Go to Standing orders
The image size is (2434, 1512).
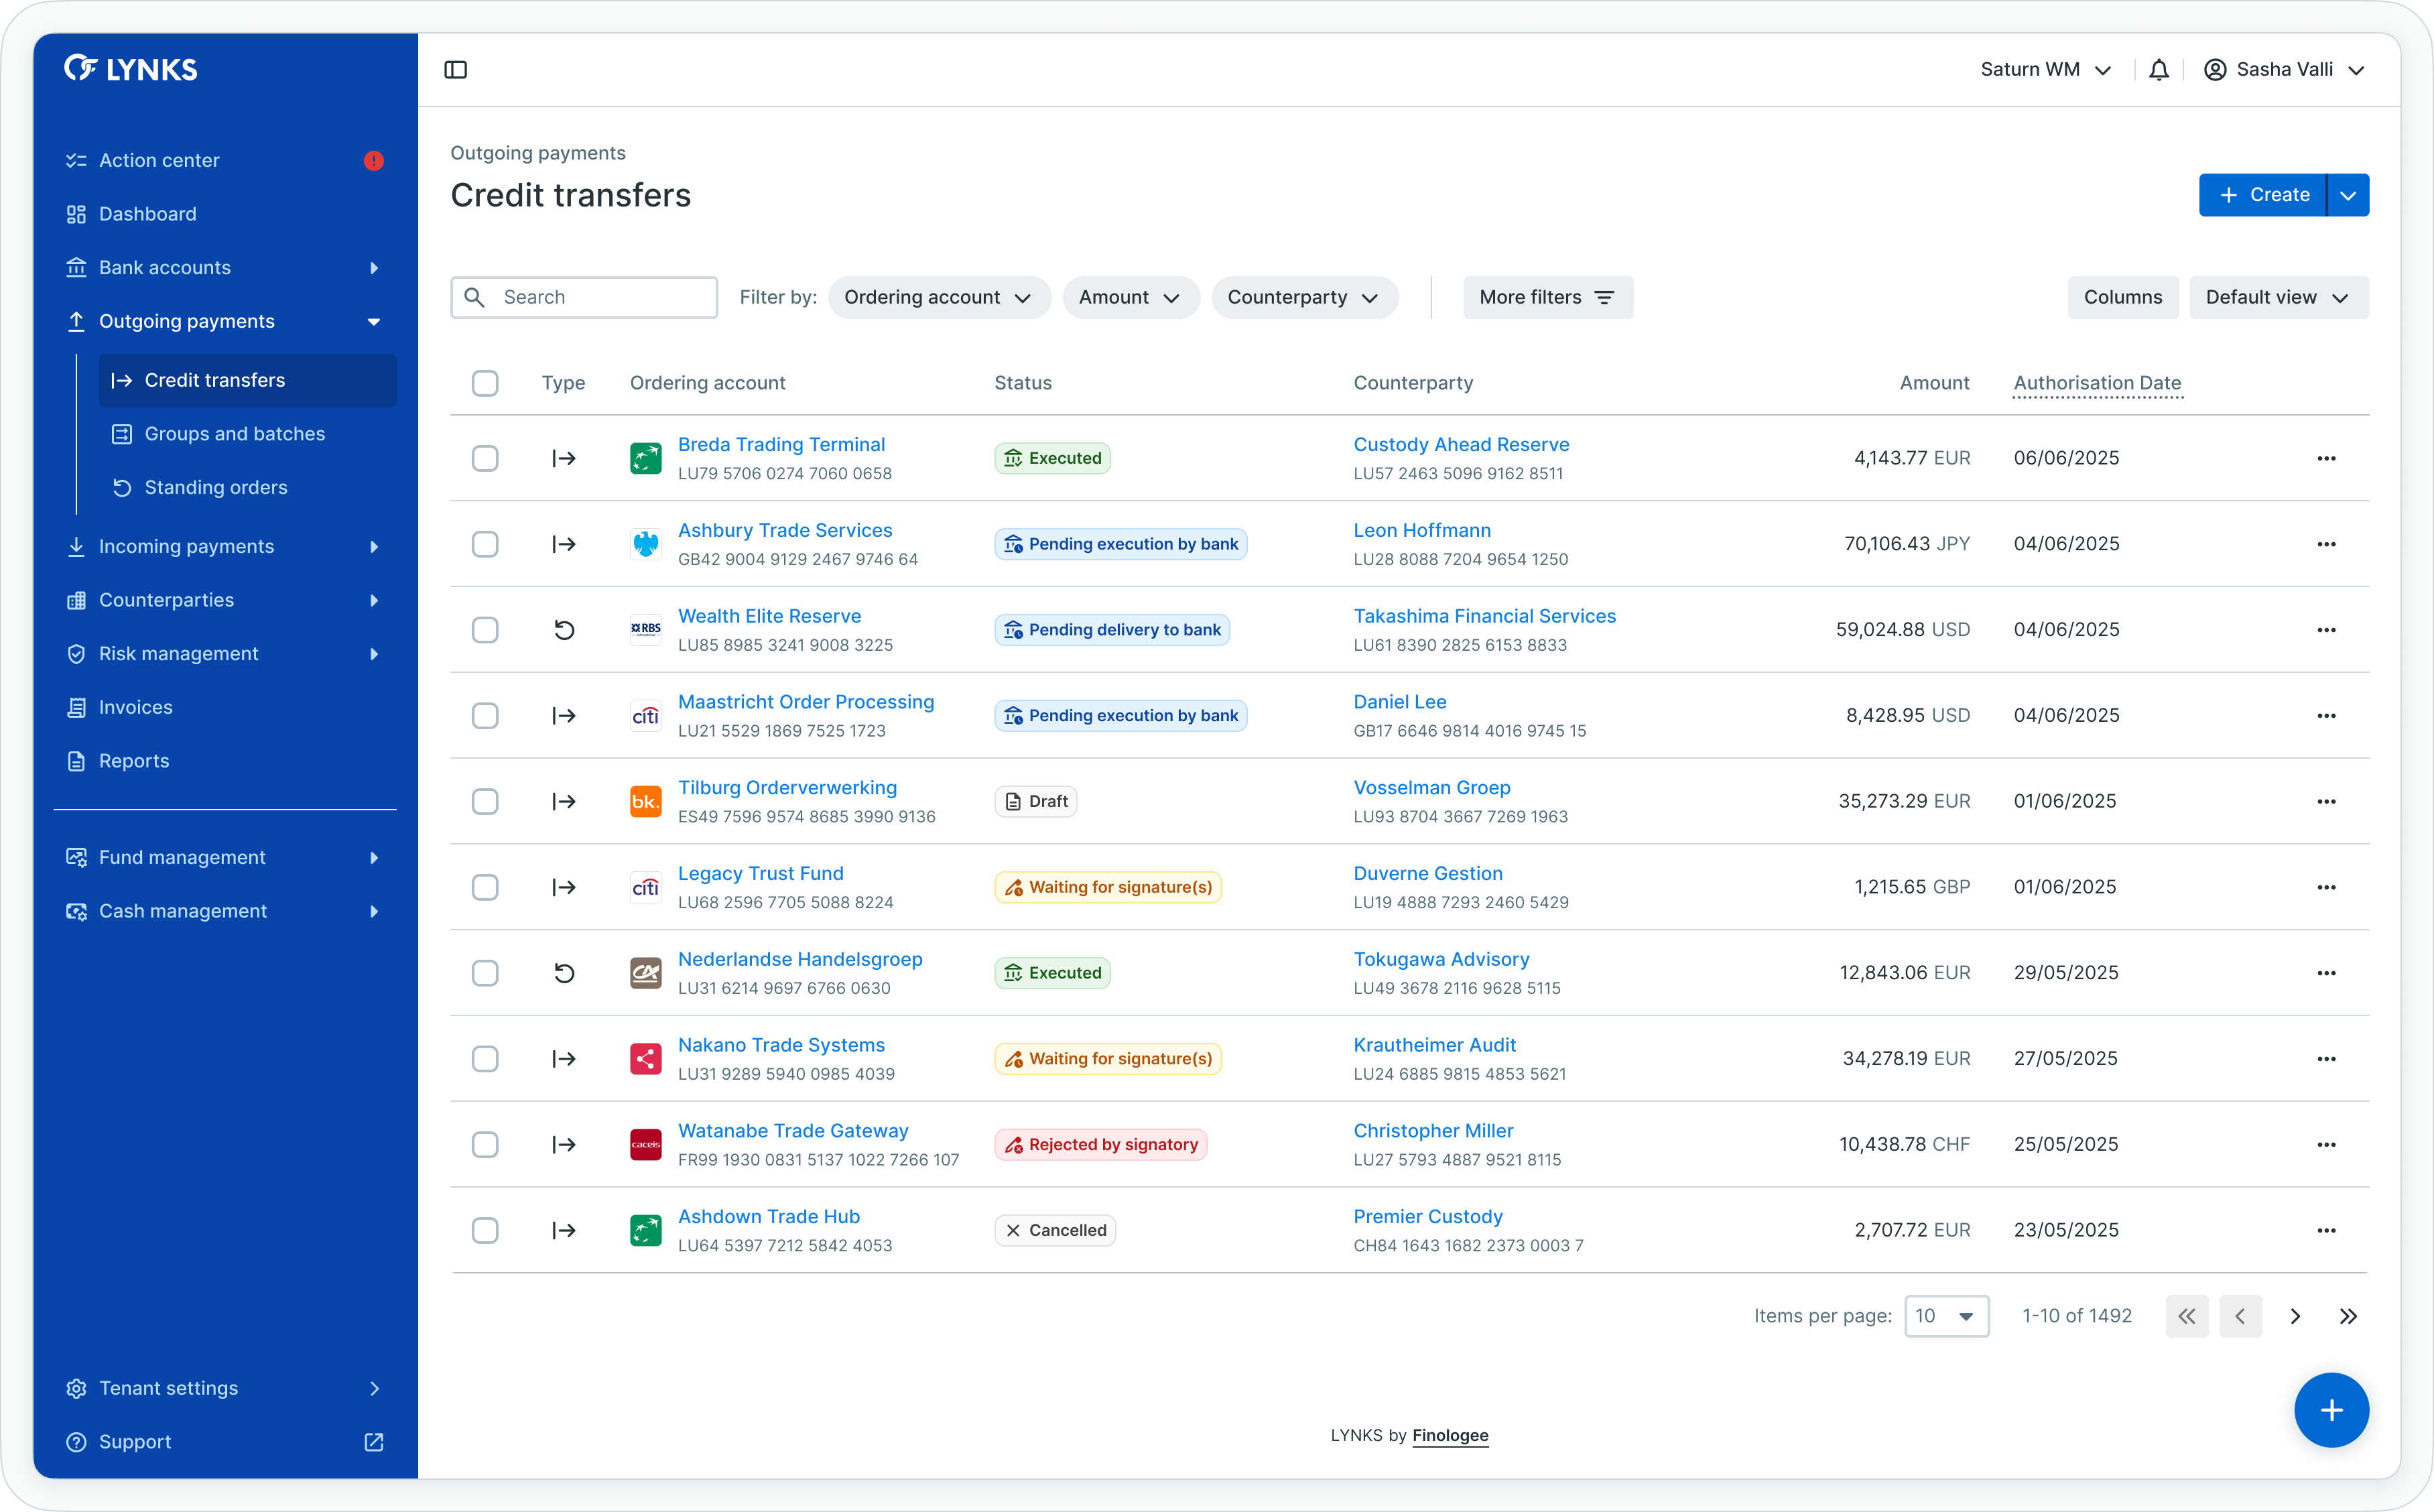pyautogui.click(x=216, y=487)
